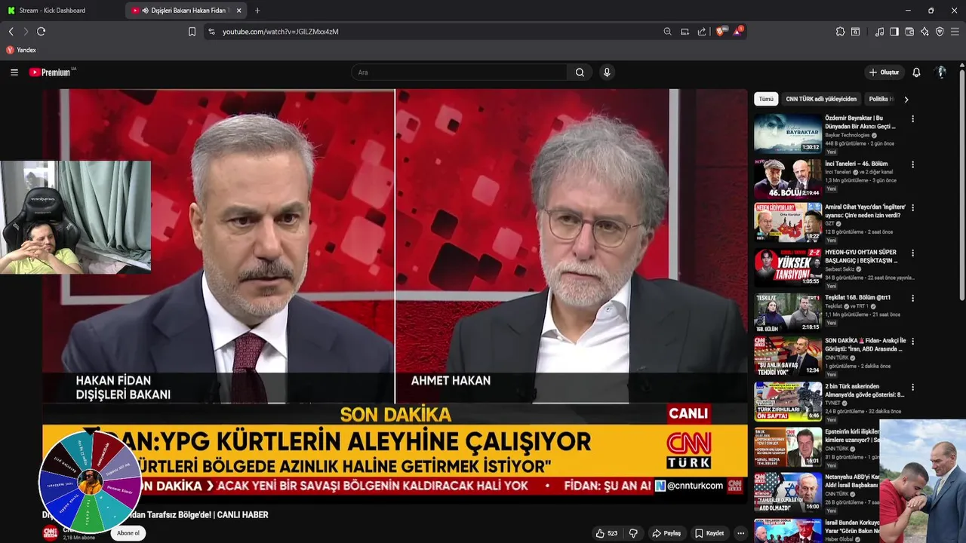Screen dimensions: 966x543
Task: Open Amiral Cihat Yaycı video thumbnail
Action: pyautogui.click(x=788, y=222)
